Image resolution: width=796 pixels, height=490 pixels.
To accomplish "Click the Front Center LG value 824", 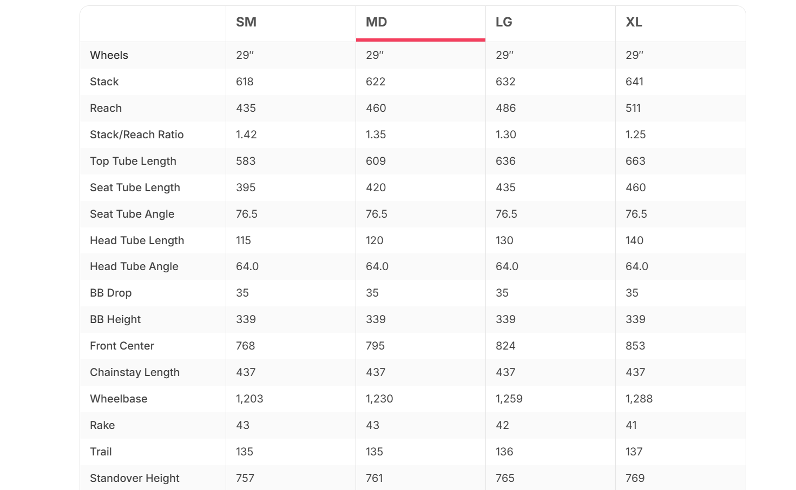I will 505,346.
